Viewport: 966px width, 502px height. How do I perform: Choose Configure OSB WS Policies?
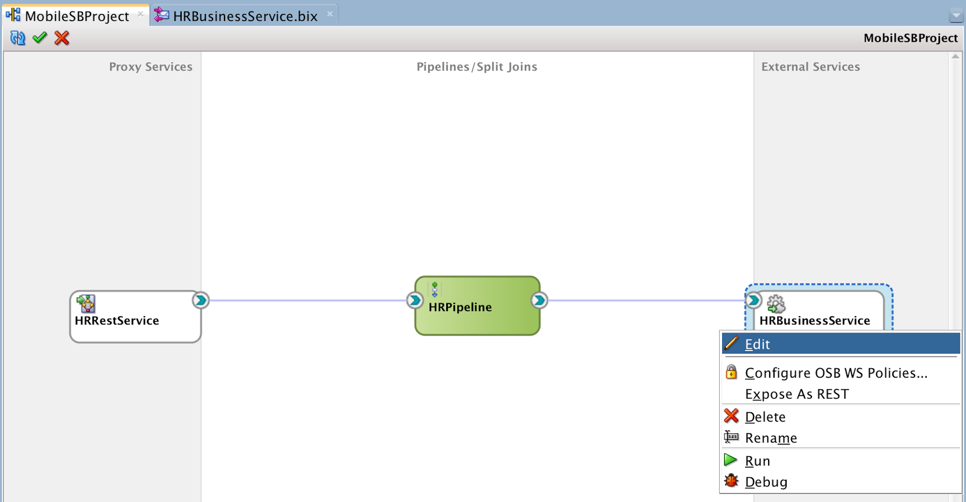[x=840, y=373]
